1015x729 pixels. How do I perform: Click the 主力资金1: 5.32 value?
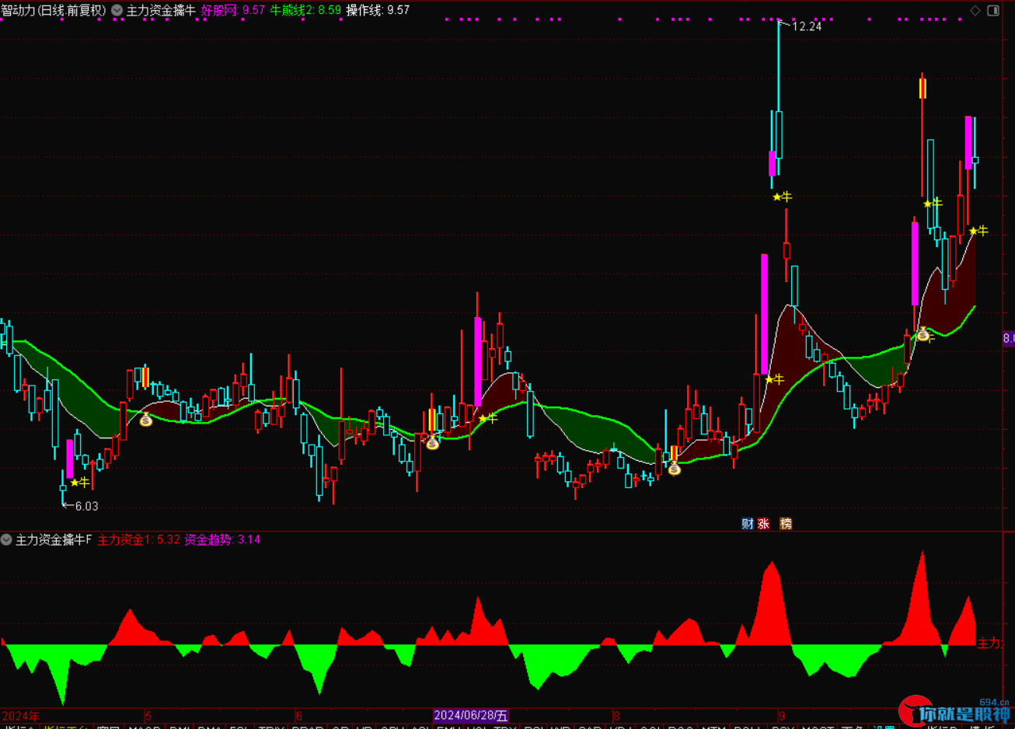tap(138, 539)
